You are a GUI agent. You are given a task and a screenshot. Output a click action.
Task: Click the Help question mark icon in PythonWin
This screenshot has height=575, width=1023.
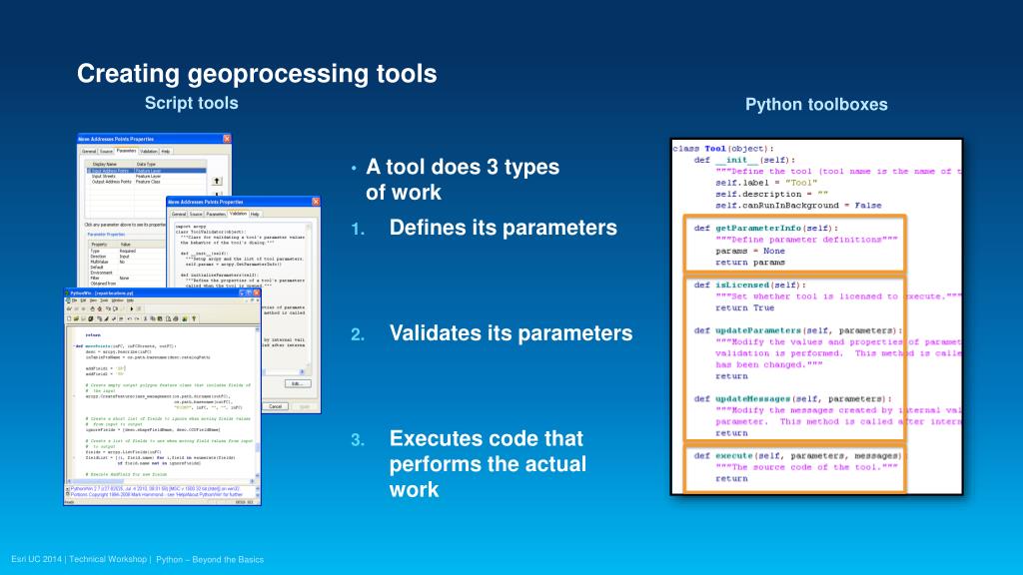tap(194, 318)
